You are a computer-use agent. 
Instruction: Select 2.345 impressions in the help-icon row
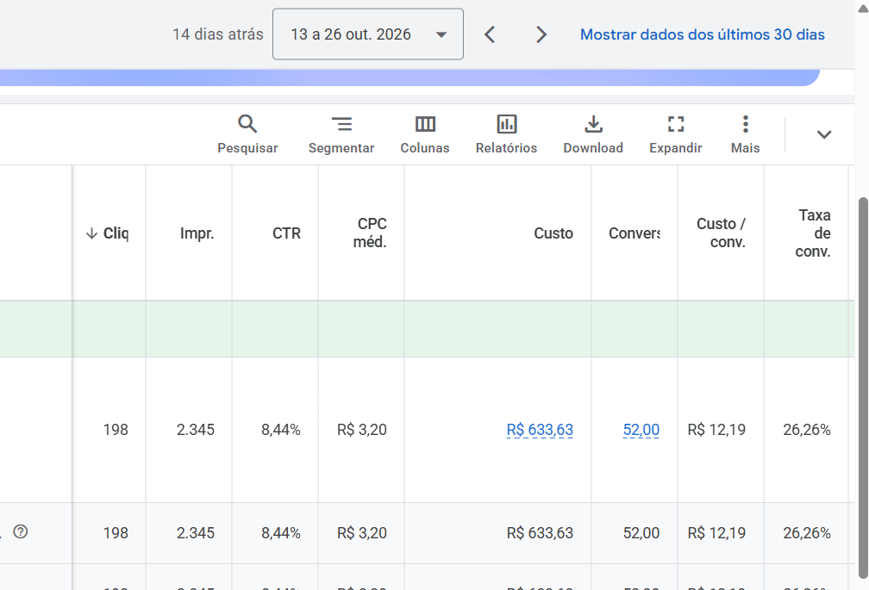(195, 533)
